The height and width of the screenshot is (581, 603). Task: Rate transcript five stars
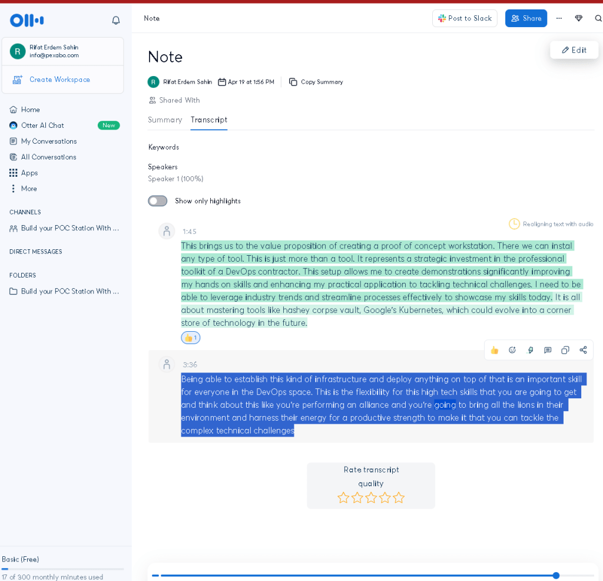pos(399,498)
